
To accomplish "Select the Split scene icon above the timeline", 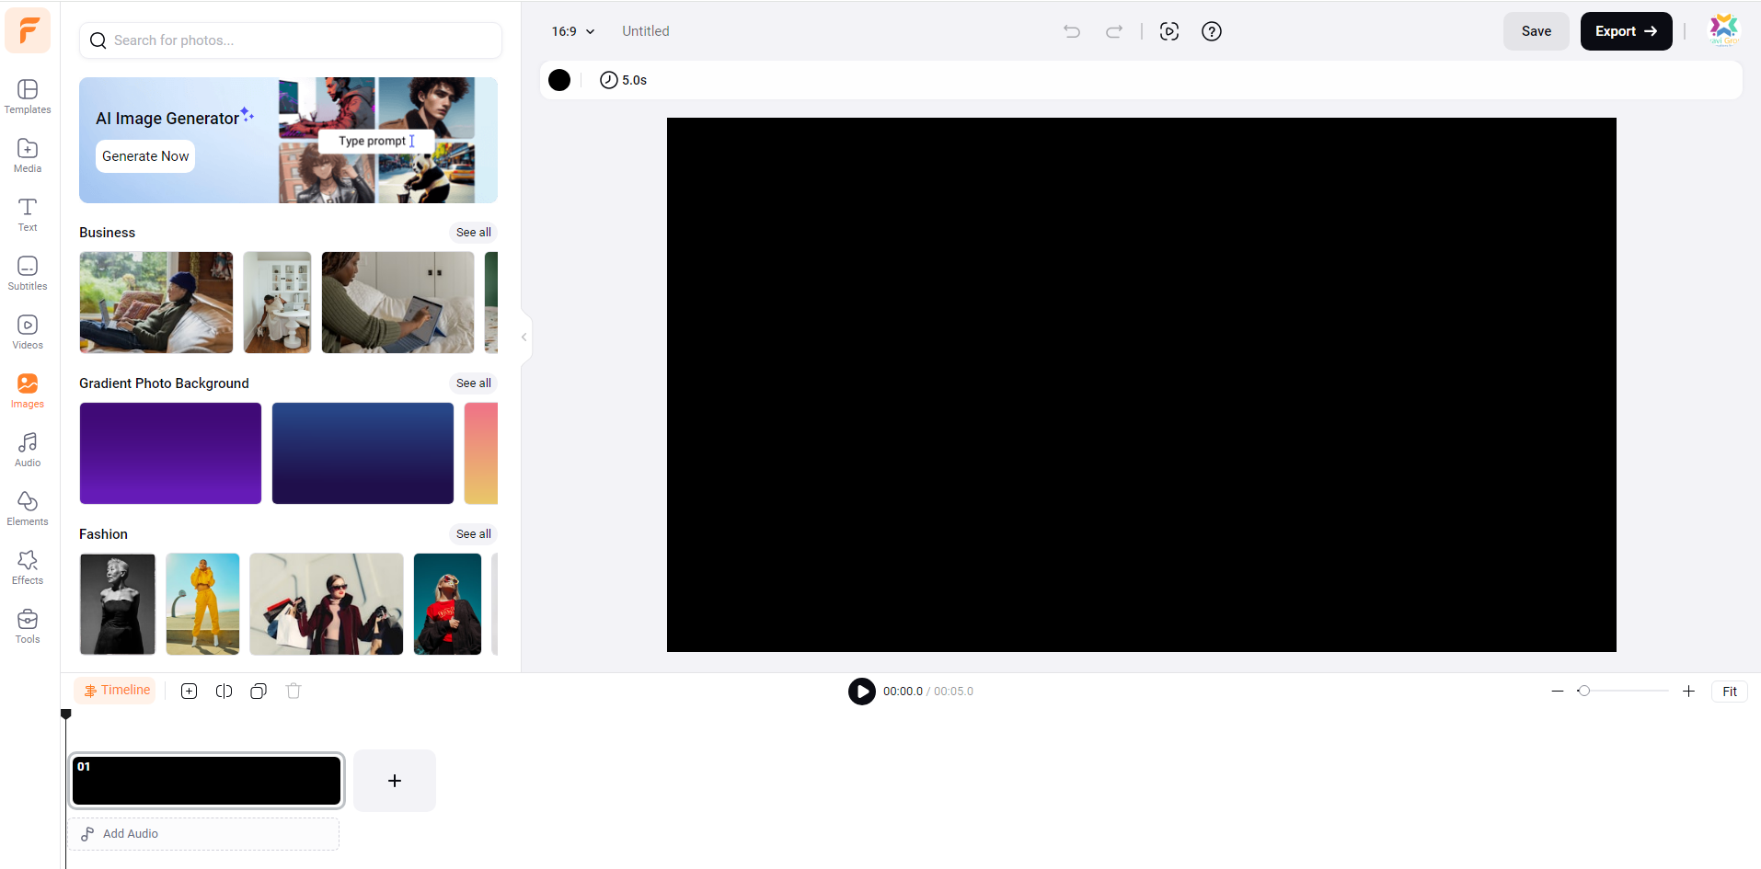I will click(x=223, y=691).
